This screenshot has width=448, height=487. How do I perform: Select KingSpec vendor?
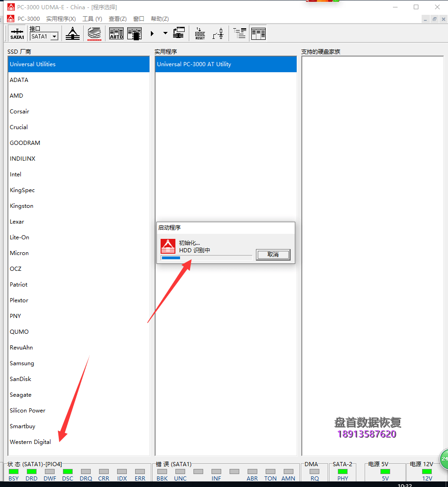[79, 190]
